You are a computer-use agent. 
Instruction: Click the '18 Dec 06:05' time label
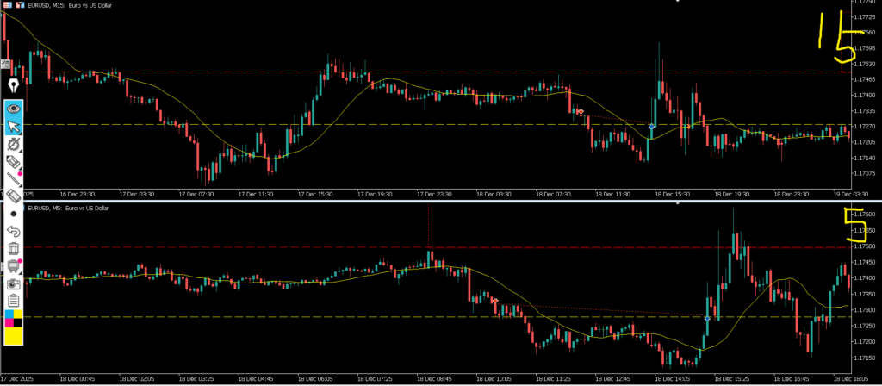(315, 379)
